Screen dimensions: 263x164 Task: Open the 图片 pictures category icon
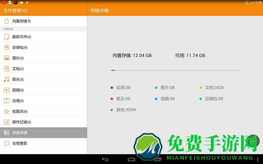(x=7, y=58)
